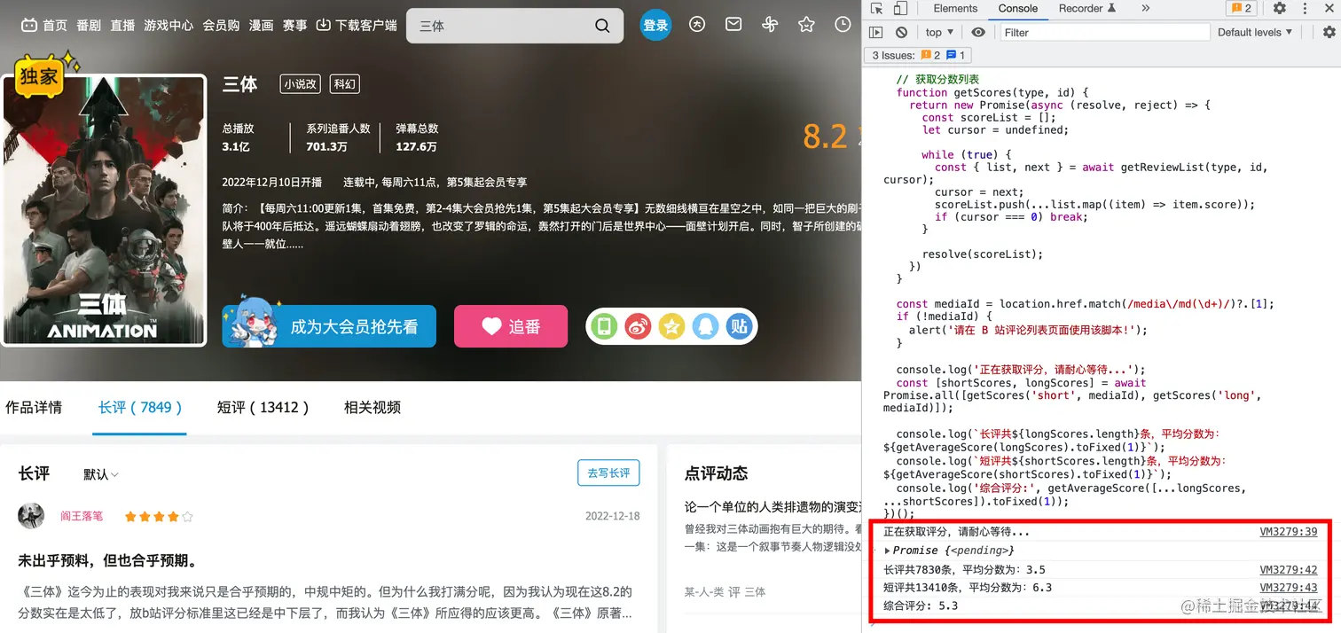The width and height of the screenshot is (1341, 633).
Task: Click the 去写长评 button
Action: (608, 473)
